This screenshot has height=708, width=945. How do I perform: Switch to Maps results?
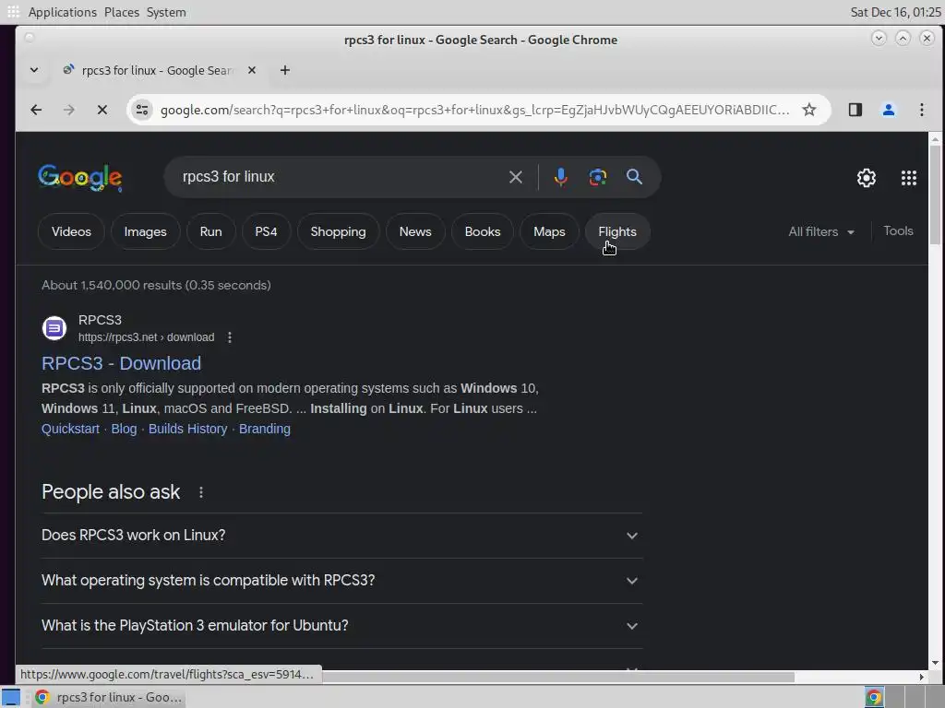tap(549, 231)
